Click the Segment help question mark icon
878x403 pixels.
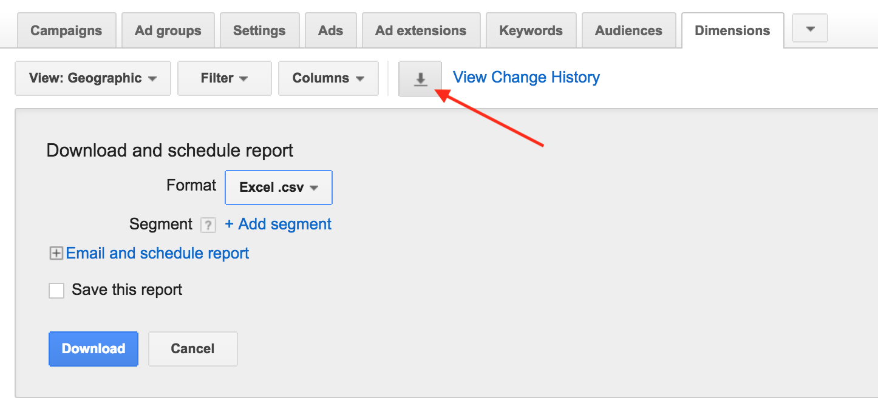[x=208, y=225]
